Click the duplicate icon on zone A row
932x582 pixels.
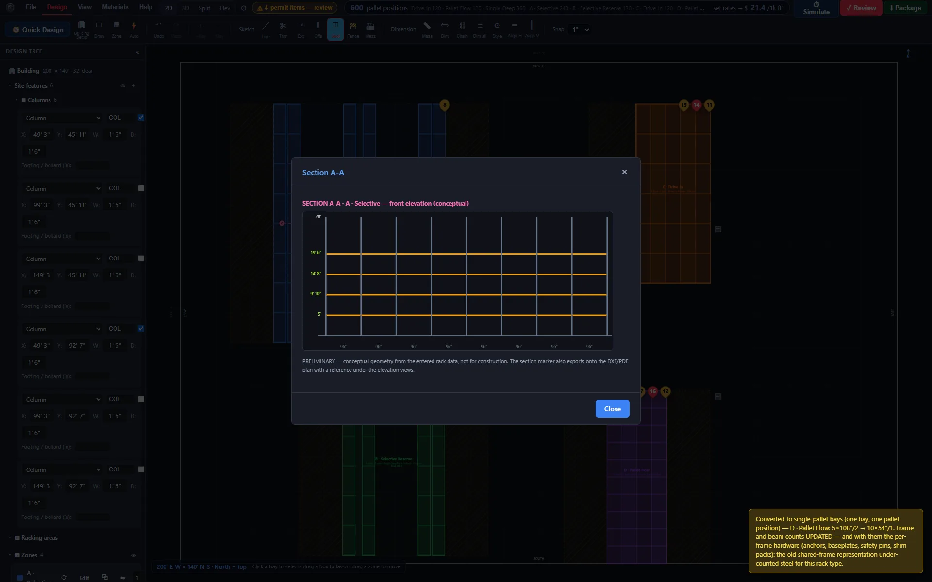(x=105, y=577)
